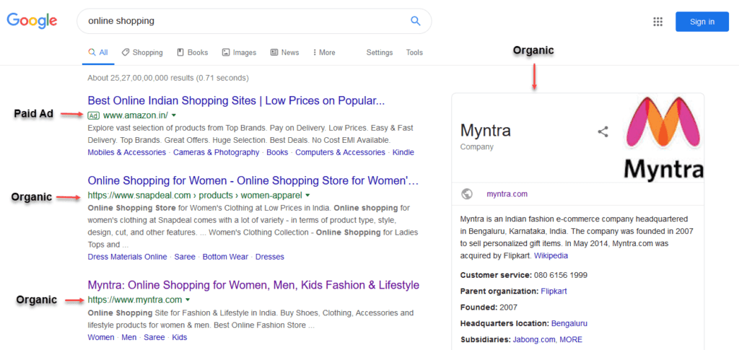This screenshot has width=739, height=350.
Task: Click the Computers & Accessories sitelink
Action: click(x=341, y=152)
